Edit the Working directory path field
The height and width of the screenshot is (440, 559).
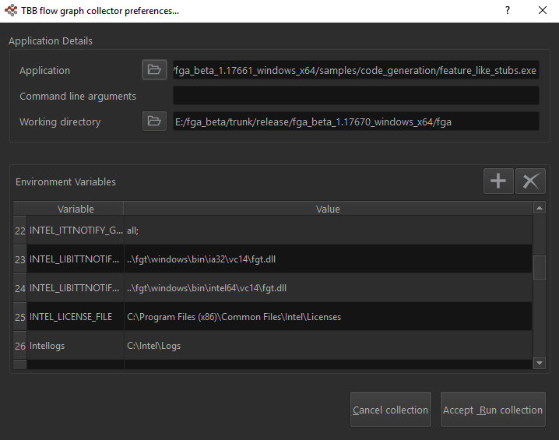click(x=356, y=121)
